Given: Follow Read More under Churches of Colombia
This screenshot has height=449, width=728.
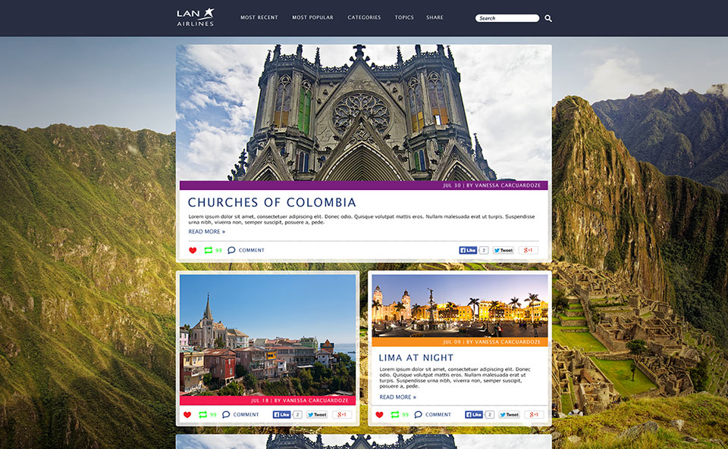Looking at the screenshot, I should point(206,232).
